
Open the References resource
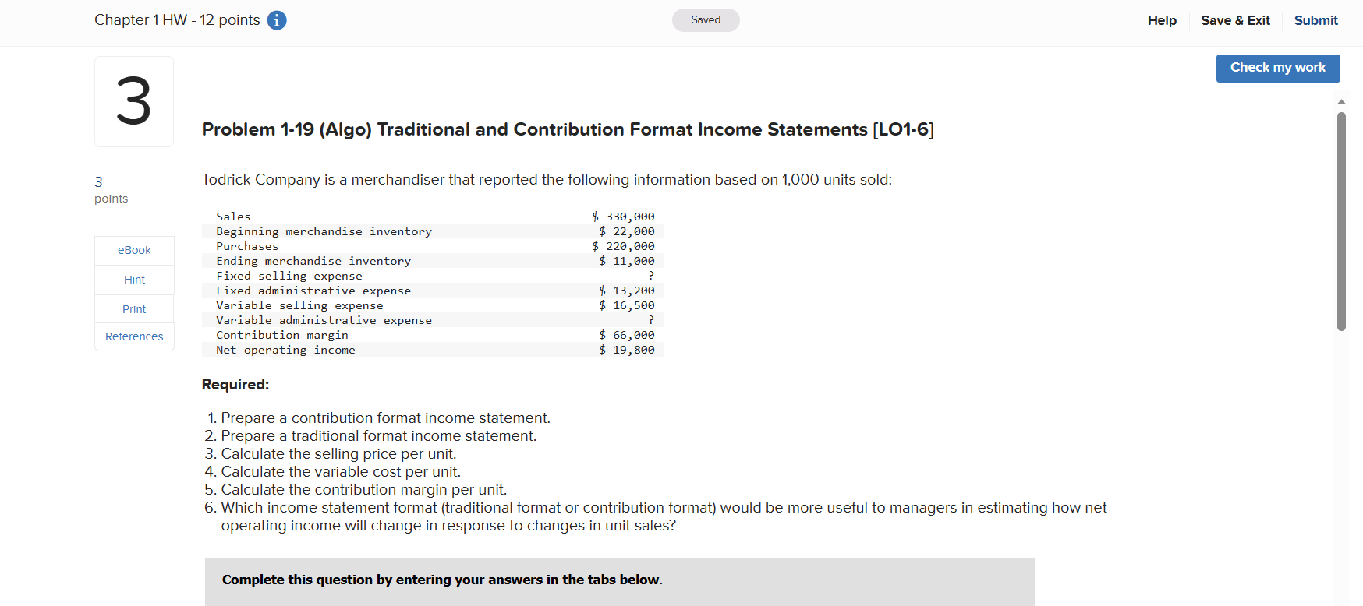pyautogui.click(x=133, y=336)
